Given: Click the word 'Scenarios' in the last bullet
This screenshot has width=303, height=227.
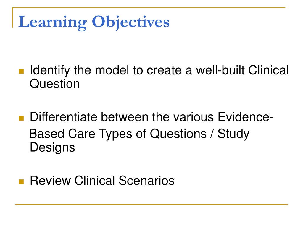Looking at the screenshot, I should 146,181.
